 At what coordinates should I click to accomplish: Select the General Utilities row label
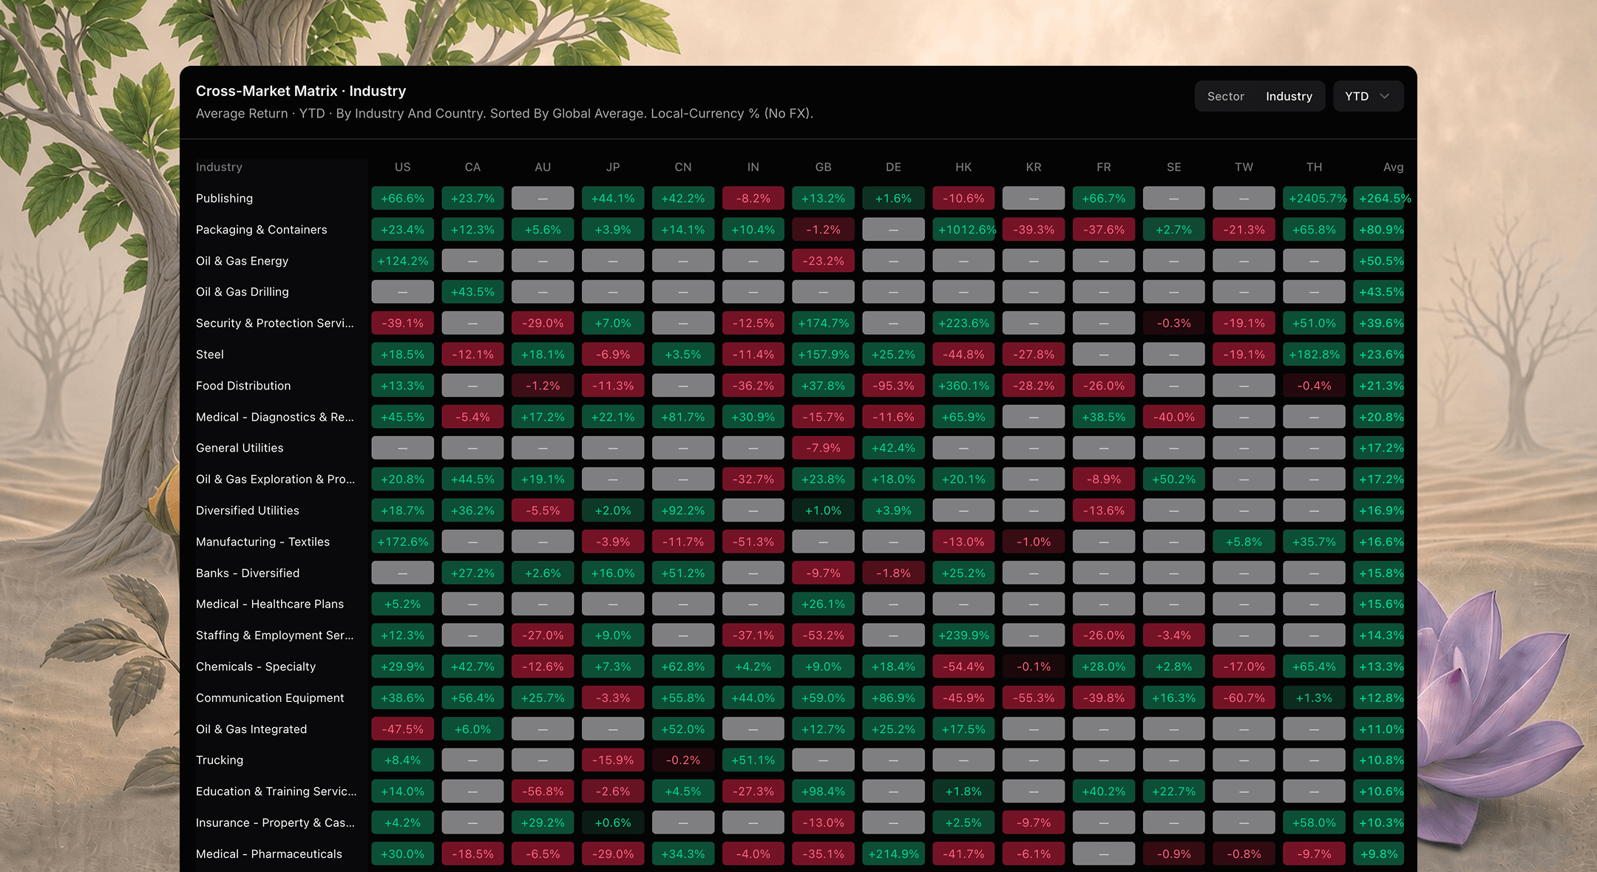coord(240,448)
